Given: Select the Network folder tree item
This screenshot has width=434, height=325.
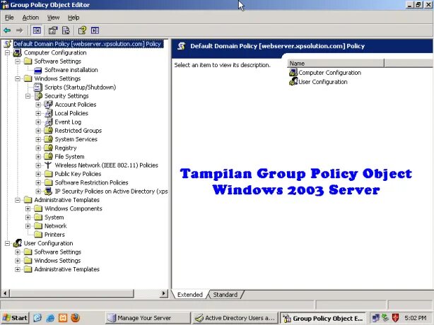Looking at the screenshot, I should coord(56,226).
